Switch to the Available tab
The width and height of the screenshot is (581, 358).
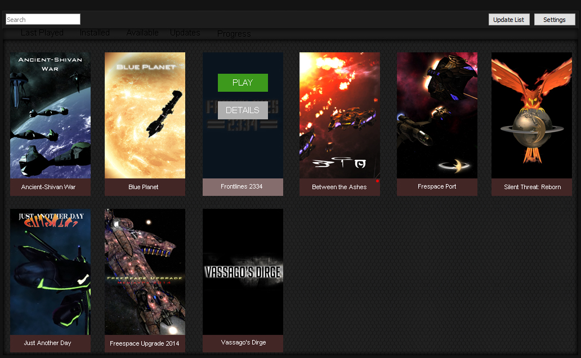click(142, 33)
